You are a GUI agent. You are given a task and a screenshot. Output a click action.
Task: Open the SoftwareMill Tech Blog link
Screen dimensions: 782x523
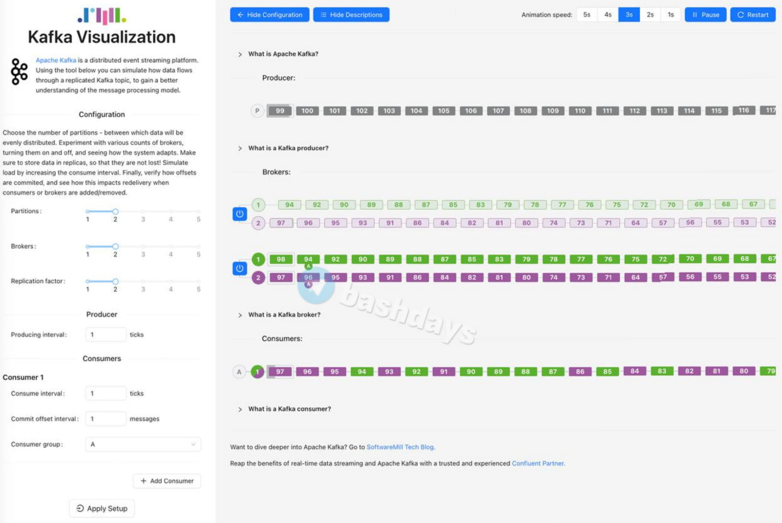[x=400, y=447]
